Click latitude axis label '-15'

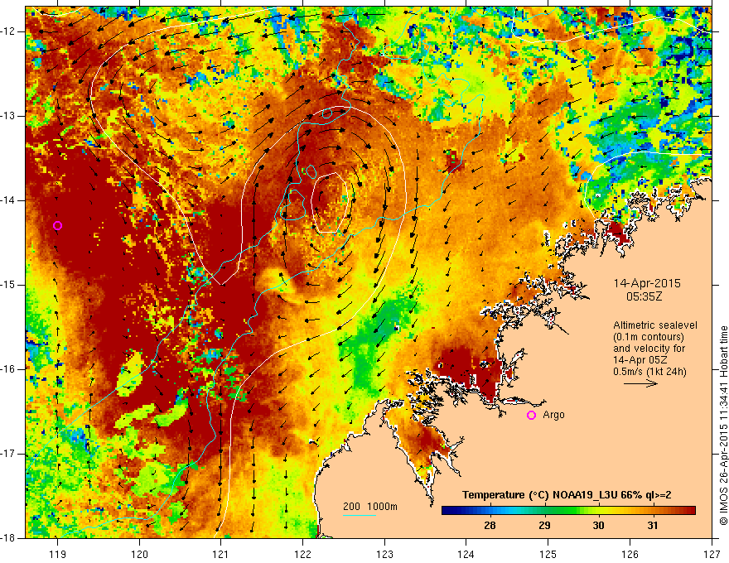click(x=9, y=285)
